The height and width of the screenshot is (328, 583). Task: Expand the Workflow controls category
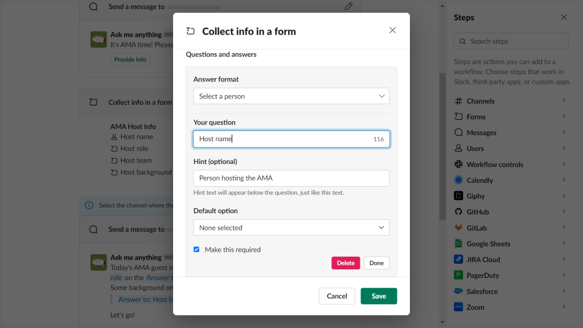[510, 165]
